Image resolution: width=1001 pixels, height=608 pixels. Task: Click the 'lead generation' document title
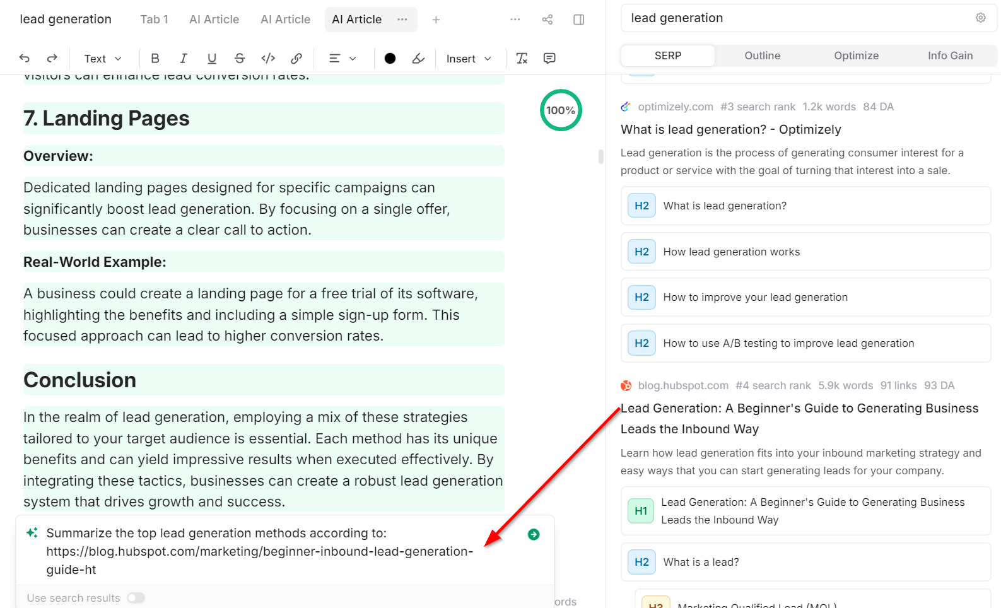tap(66, 20)
